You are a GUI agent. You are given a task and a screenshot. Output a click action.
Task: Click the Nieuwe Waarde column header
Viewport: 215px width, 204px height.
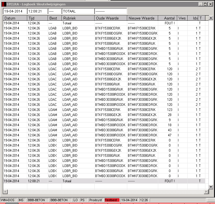tap(143, 18)
